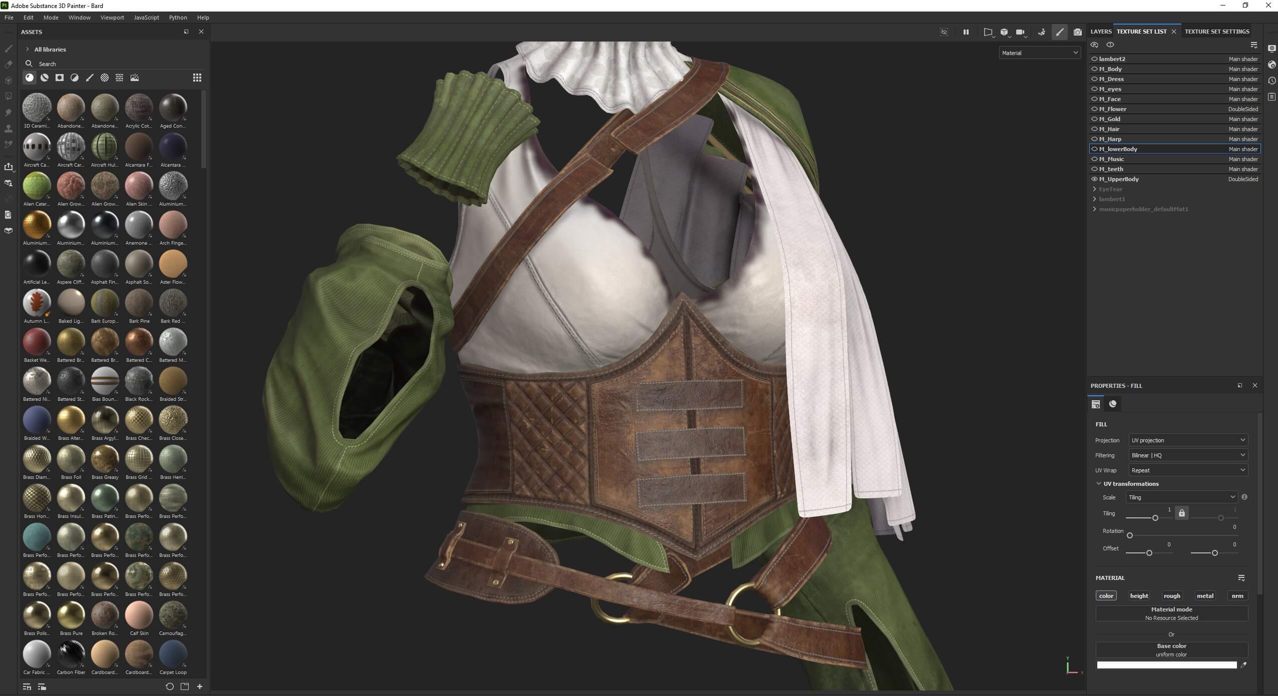The image size is (1278, 696).
Task: Open the History panel clock icon
Action: coord(1271,81)
